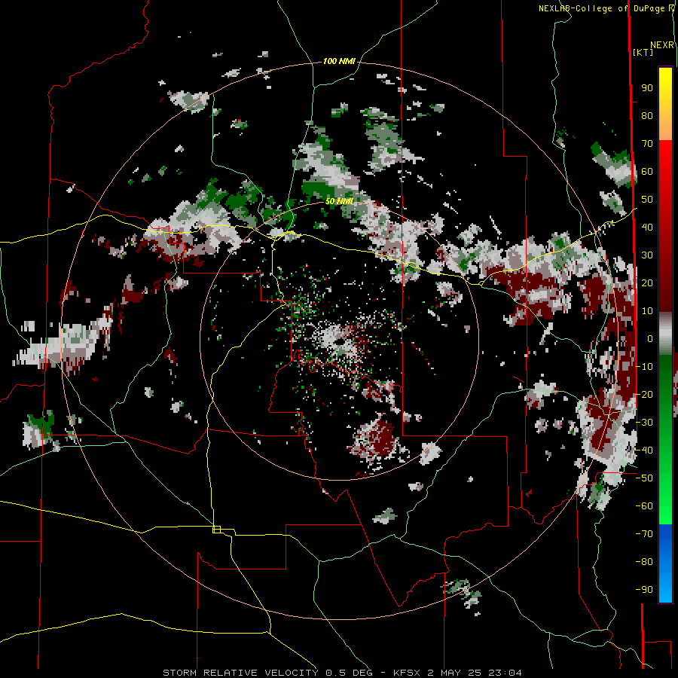Select the positive 70 value on velocity scale

tap(647, 144)
